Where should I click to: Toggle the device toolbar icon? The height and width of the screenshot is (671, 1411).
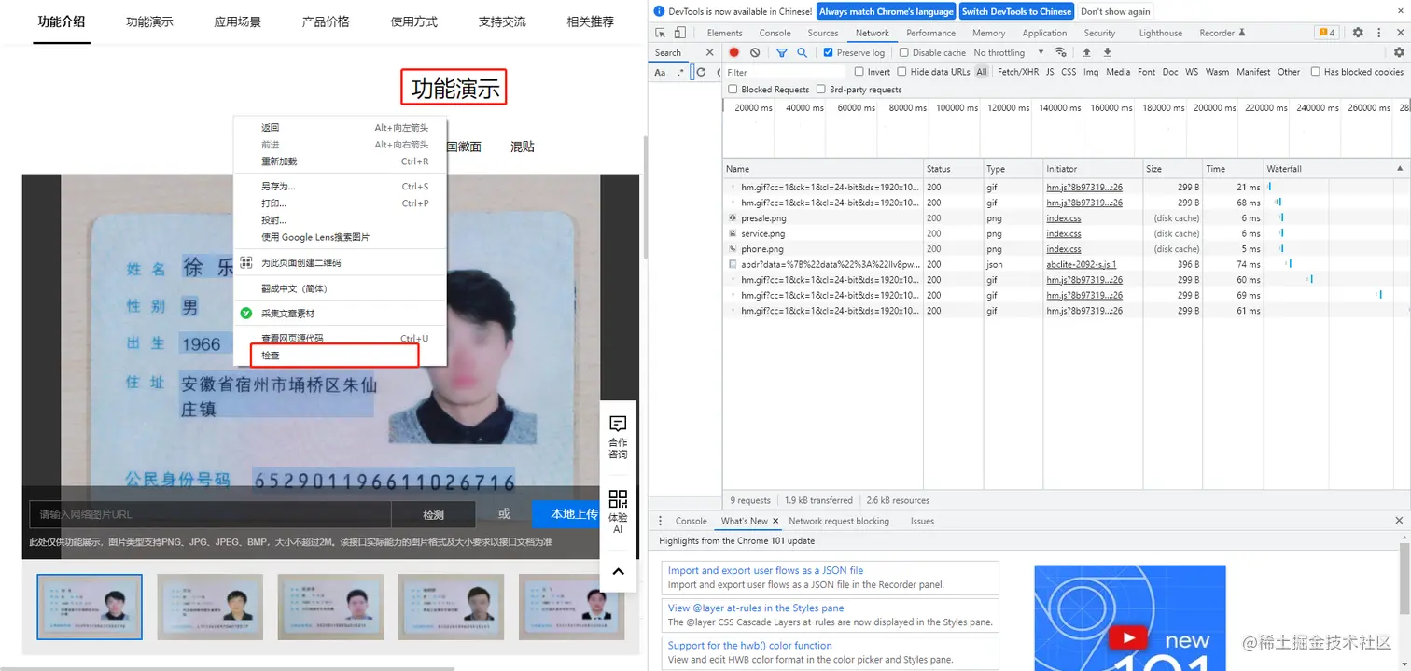[680, 33]
